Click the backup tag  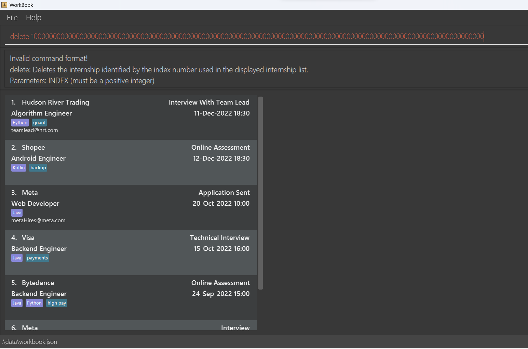click(x=38, y=167)
